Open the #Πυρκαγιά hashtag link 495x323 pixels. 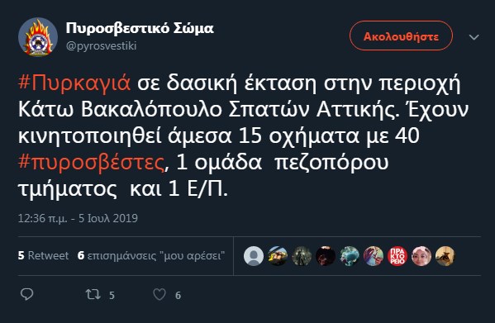point(74,83)
